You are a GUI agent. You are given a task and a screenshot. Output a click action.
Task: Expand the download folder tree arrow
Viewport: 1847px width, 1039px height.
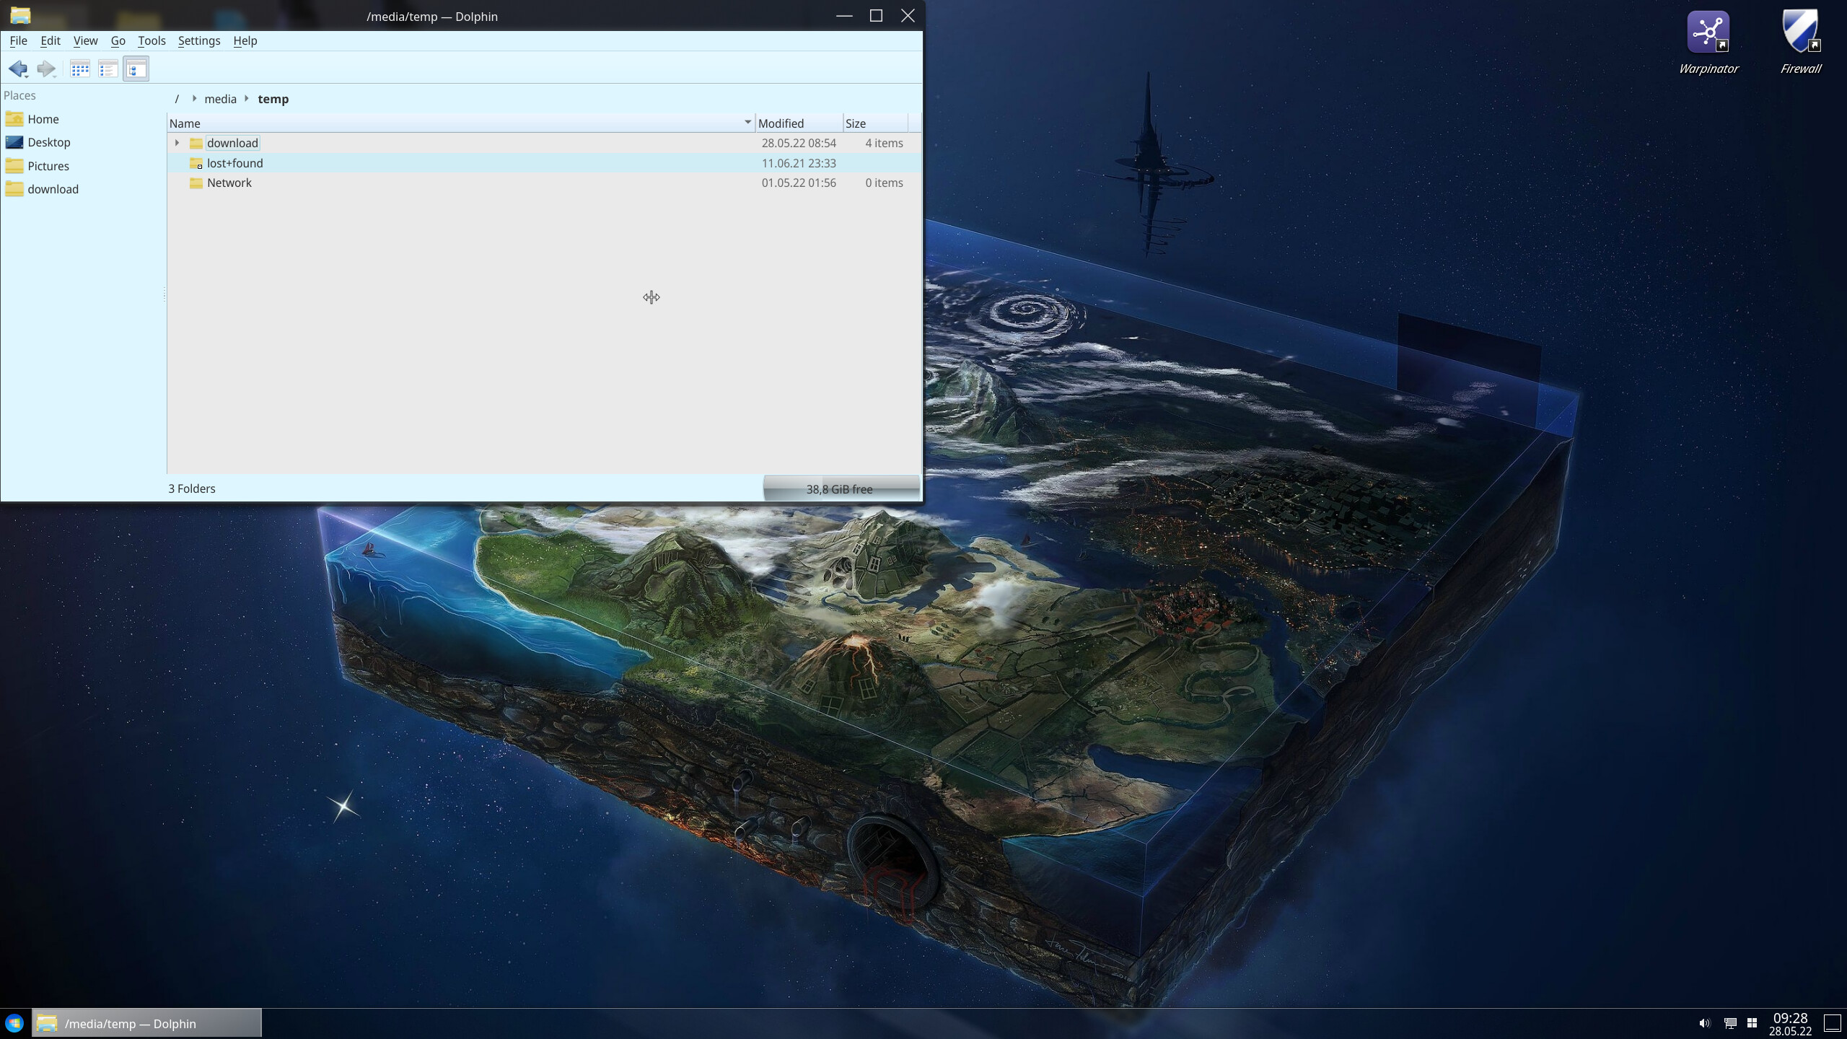[x=177, y=143]
